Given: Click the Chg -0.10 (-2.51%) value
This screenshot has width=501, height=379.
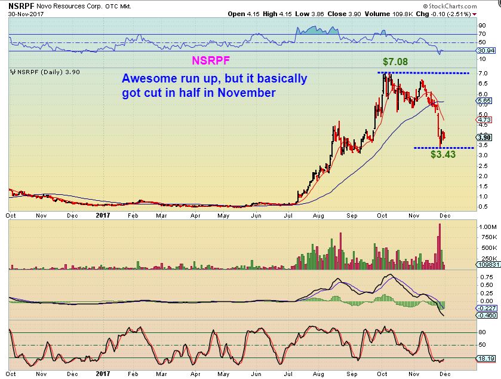Looking at the screenshot, I should [x=444, y=14].
